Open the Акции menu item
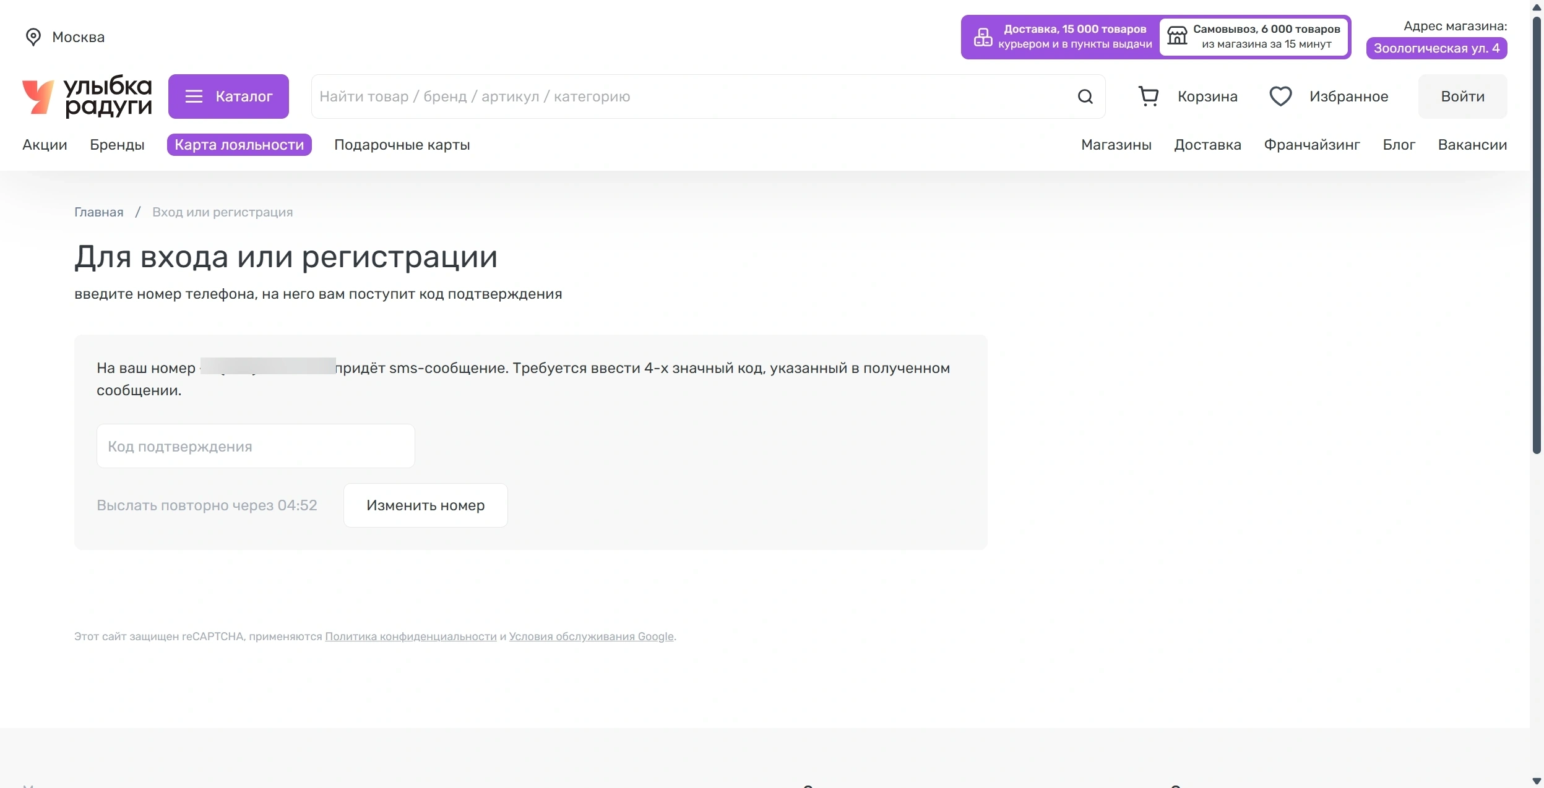This screenshot has height=788, width=1544. click(45, 145)
